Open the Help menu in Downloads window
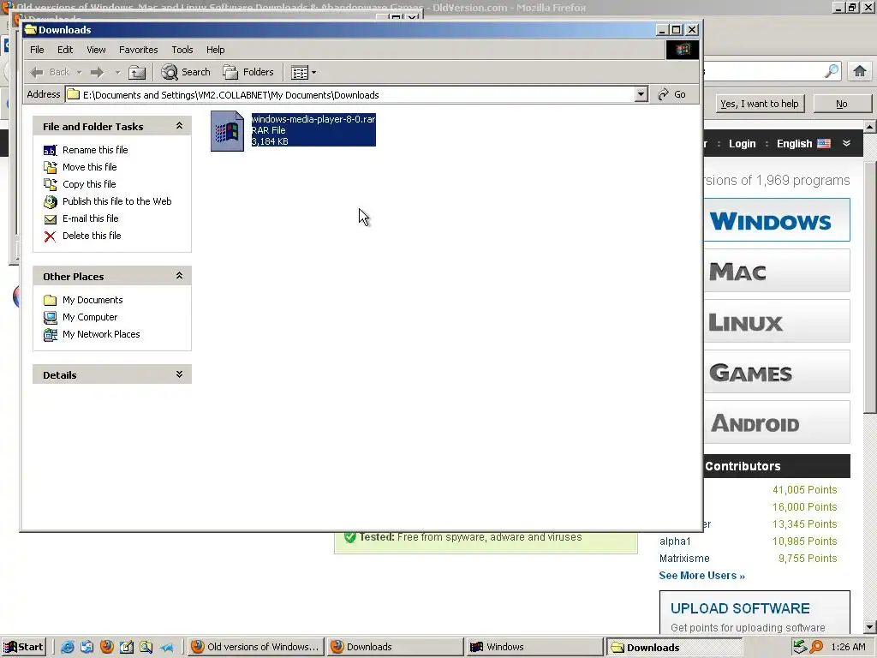 click(x=215, y=50)
